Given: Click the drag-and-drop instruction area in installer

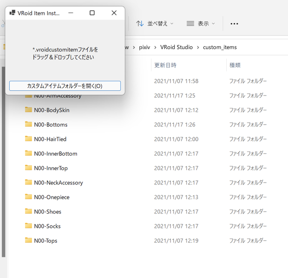Looking at the screenshot, I should pos(65,53).
